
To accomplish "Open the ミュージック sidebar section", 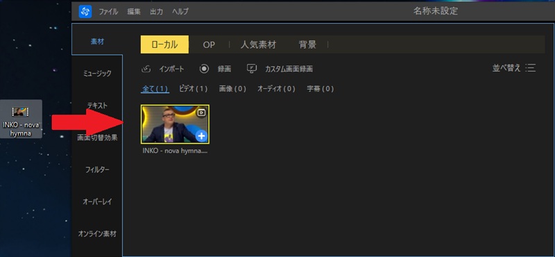I will click(97, 74).
